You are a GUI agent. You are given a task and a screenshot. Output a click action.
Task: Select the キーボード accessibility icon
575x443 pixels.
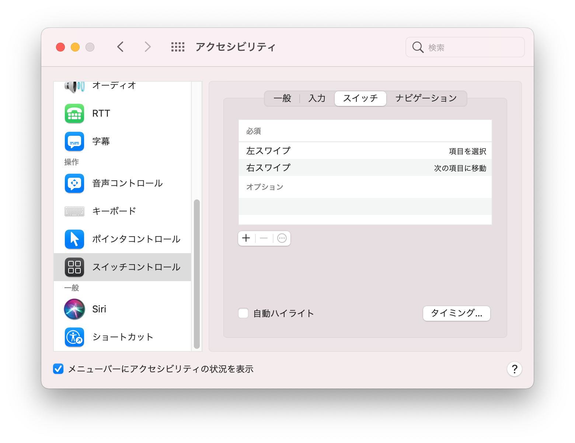point(114,211)
